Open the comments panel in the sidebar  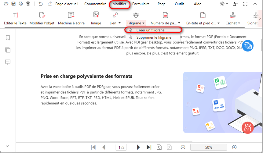[8, 62]
